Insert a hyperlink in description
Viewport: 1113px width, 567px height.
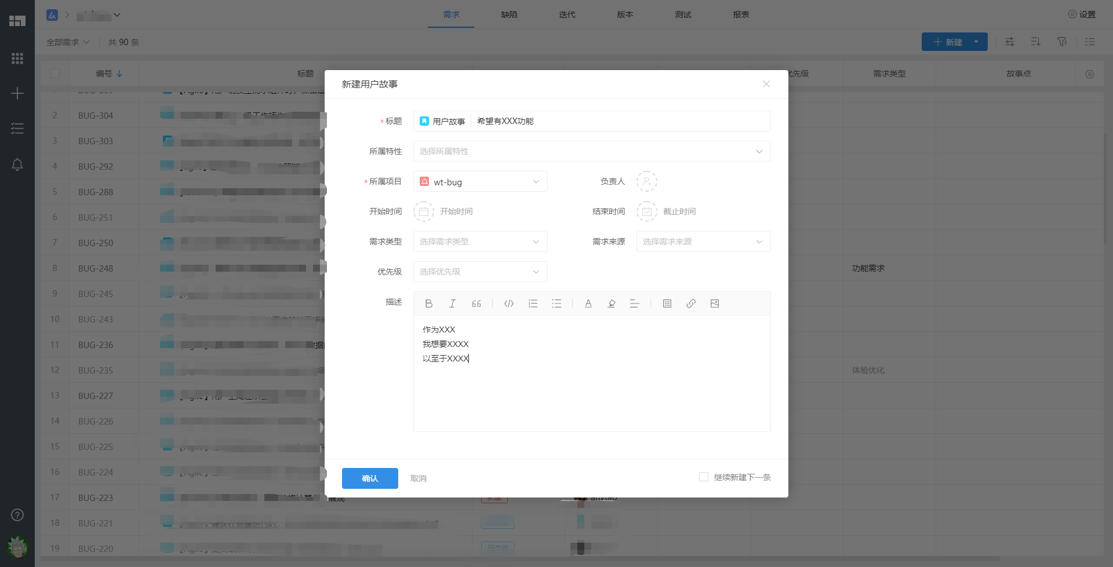coord(691,303)
